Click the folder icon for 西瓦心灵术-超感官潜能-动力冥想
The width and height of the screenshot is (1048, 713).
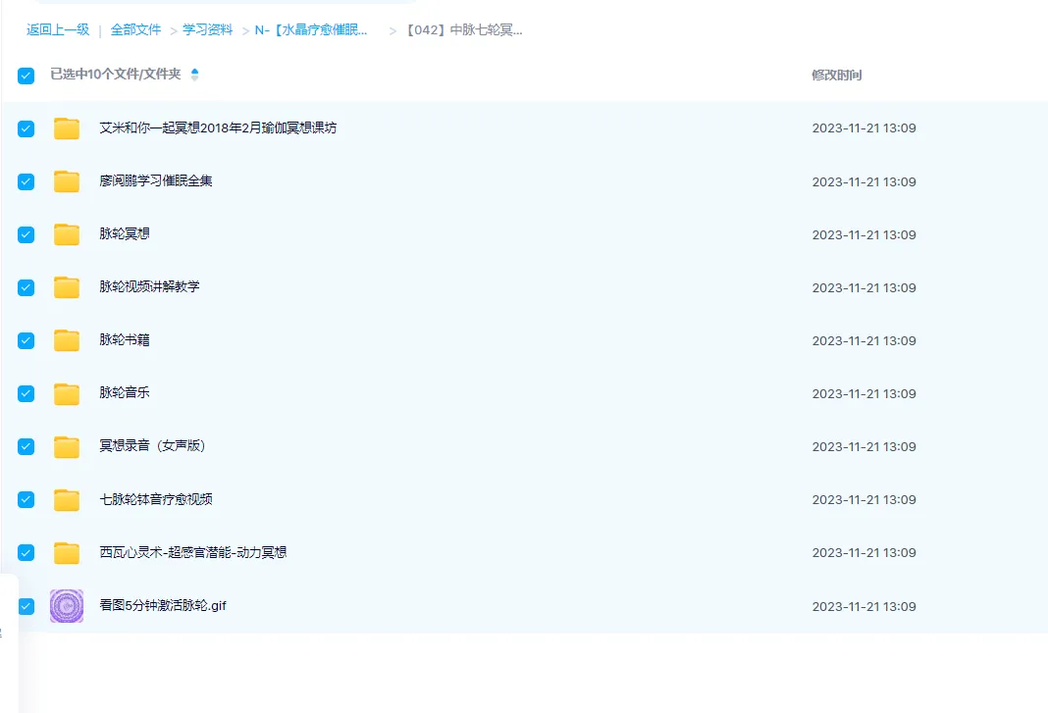(x=67, y=552)
